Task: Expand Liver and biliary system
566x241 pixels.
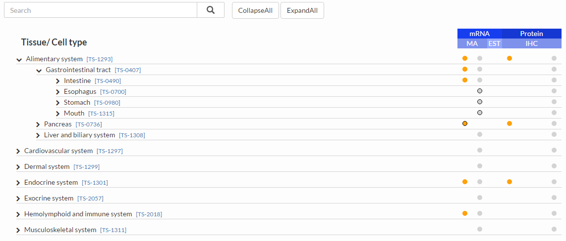Action: pyautogui.click(x=38, y=136)
